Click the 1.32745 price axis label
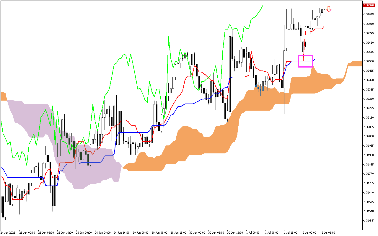The image size is (378, 236). [x=369, y=33]
